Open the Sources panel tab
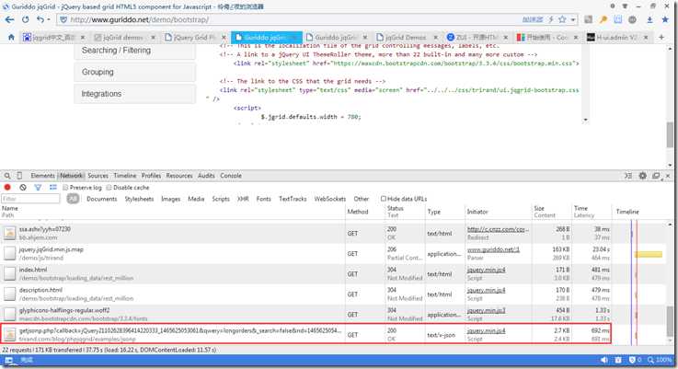Screen dimensions: 678x369 (98, 175)
